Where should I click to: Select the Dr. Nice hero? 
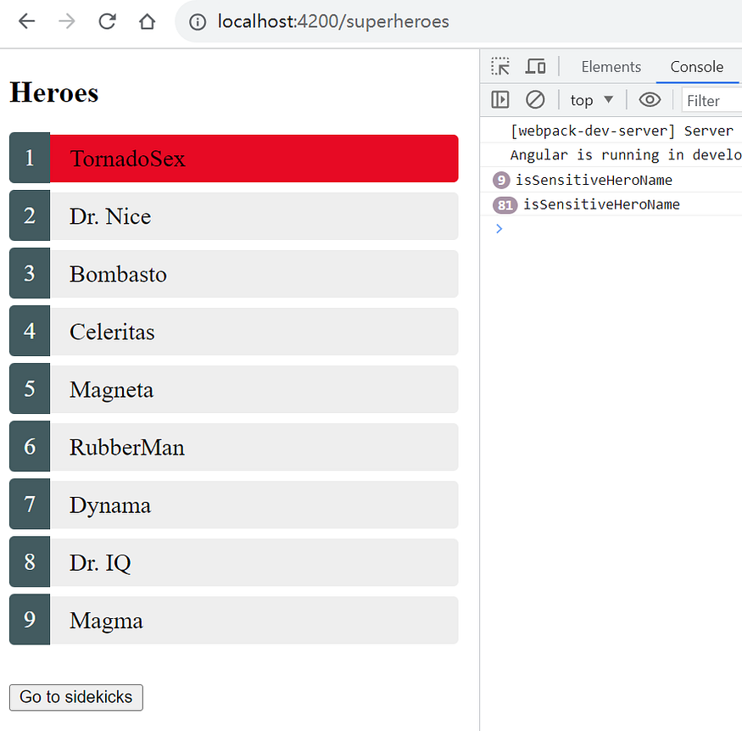(x=234, y=215)
